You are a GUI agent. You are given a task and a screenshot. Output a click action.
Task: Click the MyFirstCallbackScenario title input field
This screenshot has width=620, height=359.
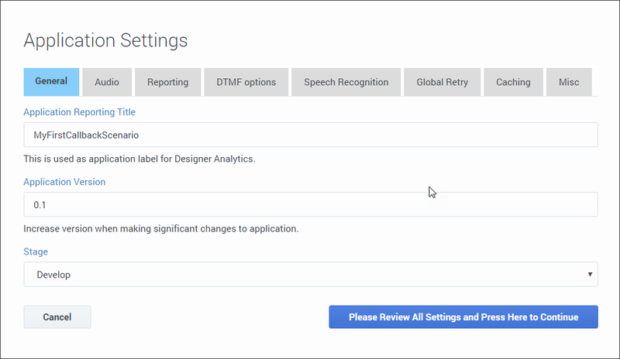tap(310, 135)
